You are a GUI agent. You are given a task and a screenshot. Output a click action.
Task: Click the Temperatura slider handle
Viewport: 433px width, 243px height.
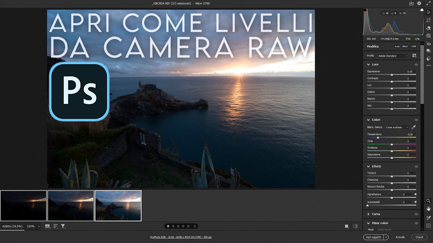[378, 138]
